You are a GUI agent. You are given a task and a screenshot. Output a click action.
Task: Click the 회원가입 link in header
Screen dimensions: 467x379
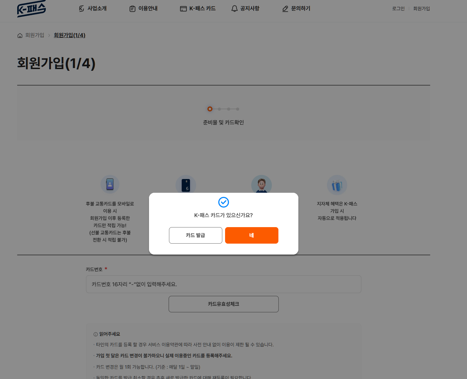(422, 9)
